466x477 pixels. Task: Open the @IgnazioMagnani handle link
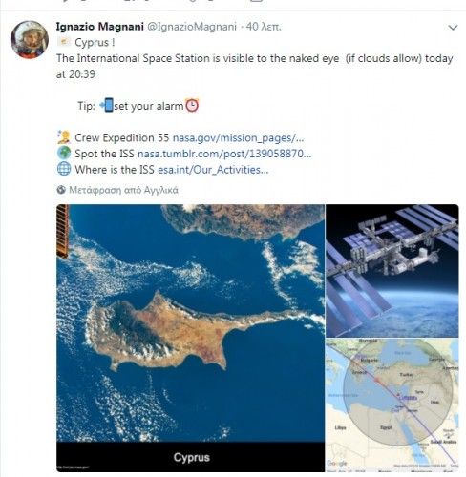pyautogui.click(x=192, y=27)
